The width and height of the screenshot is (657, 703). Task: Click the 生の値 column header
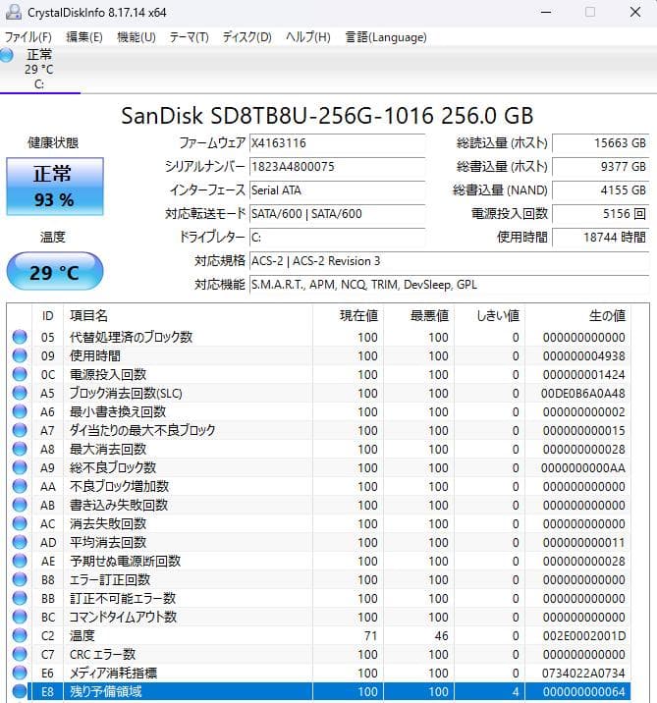577,315
